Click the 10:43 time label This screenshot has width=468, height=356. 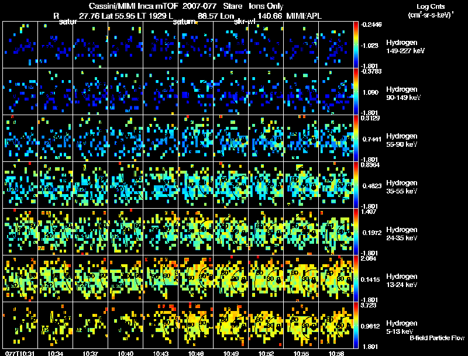coord(161,353)
